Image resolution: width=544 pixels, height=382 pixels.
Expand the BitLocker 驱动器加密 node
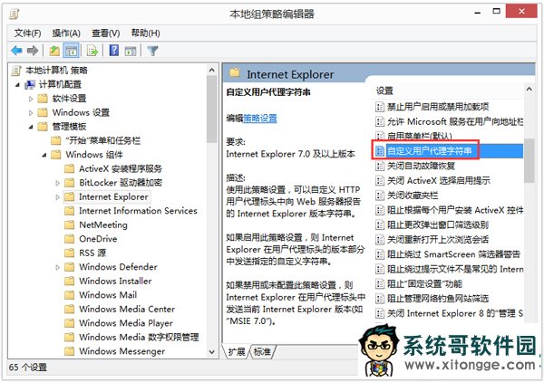(58, 183)
